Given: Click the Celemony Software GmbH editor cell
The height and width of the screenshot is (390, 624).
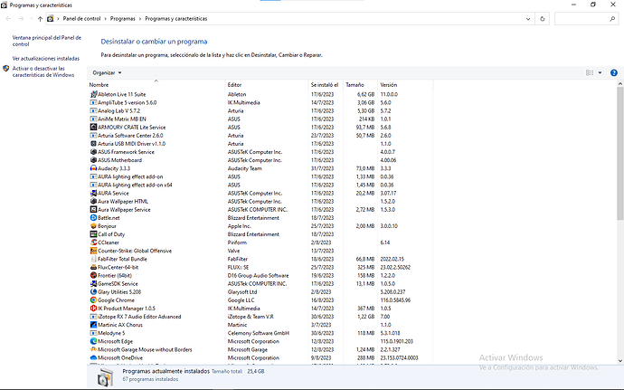Looking at the screenshot, I should (259, 333).
